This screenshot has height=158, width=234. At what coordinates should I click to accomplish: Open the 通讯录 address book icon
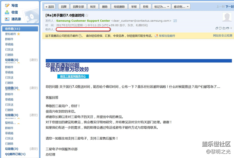(x=7, y=19)
